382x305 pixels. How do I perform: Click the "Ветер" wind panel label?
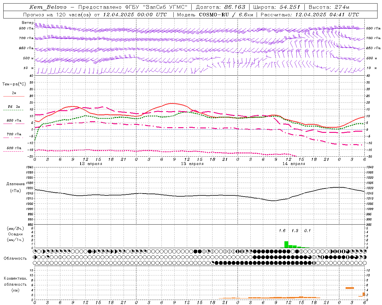coord(28,23)
